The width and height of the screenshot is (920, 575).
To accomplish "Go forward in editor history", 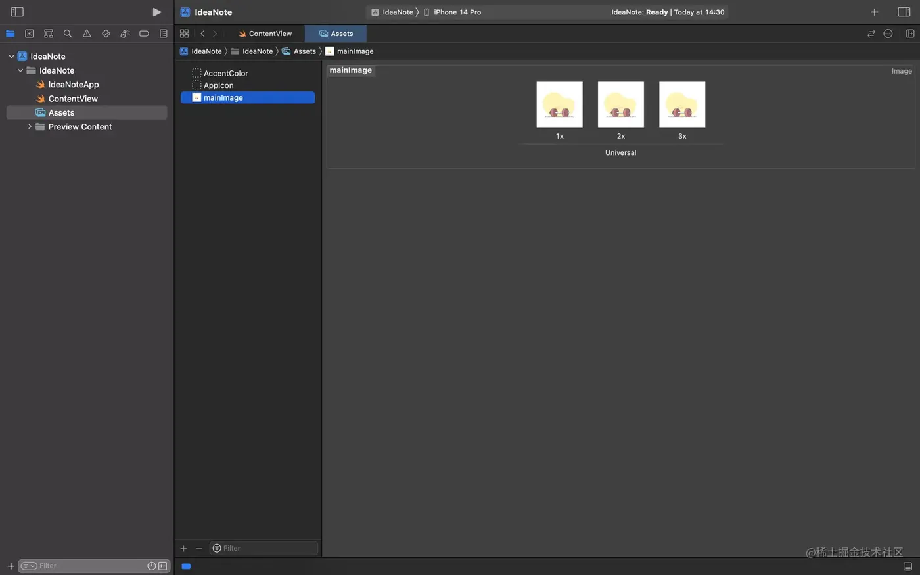I will [215, 34].
